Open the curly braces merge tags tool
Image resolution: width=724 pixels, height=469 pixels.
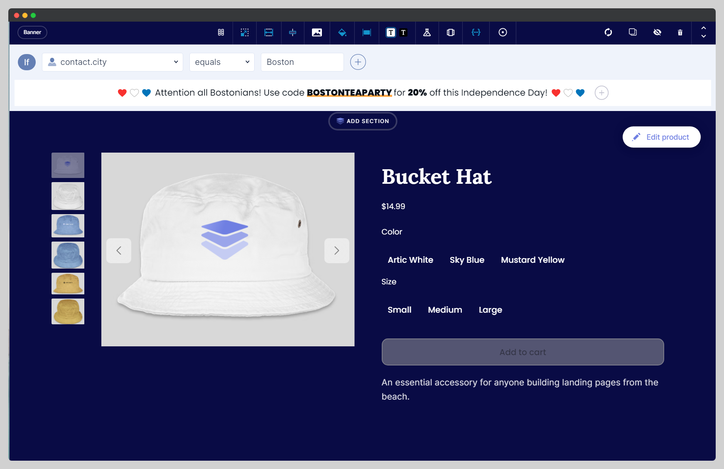(476, 32)
